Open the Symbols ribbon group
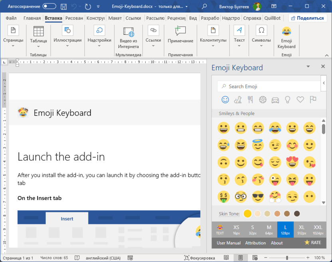 point(261,36)
